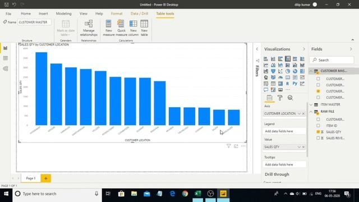359x202 pixels.
Task: Expand the Filters pane chevron
Action: (257, 49)
